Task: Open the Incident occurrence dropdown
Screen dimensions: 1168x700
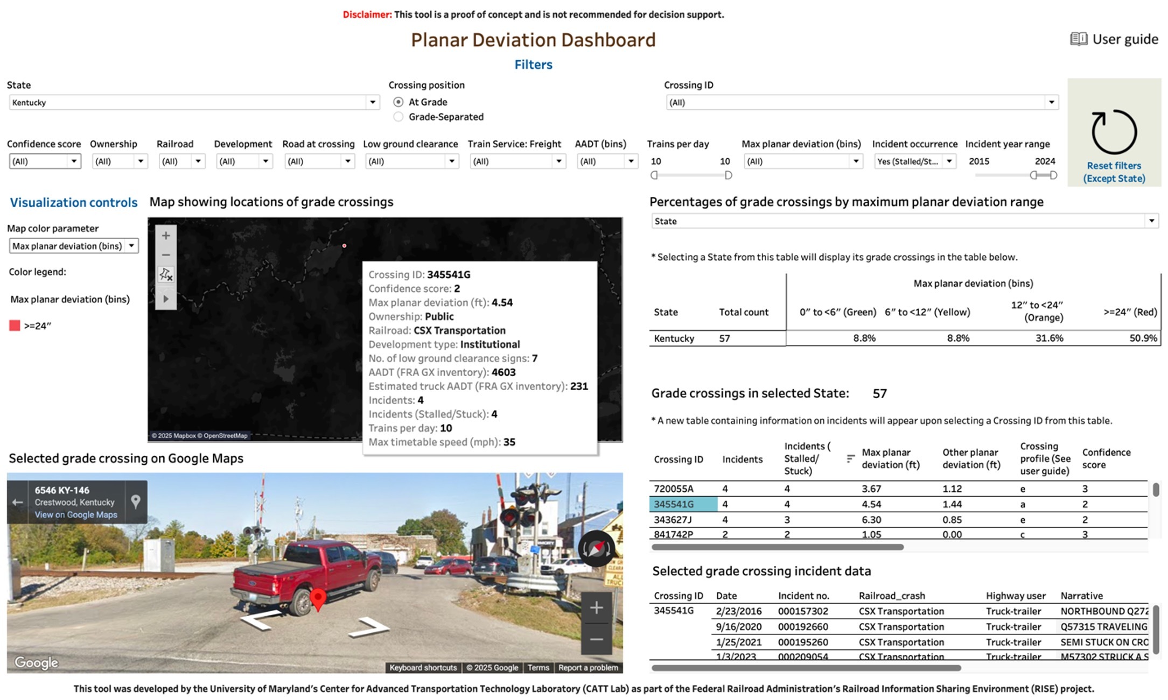Action: 915,161
